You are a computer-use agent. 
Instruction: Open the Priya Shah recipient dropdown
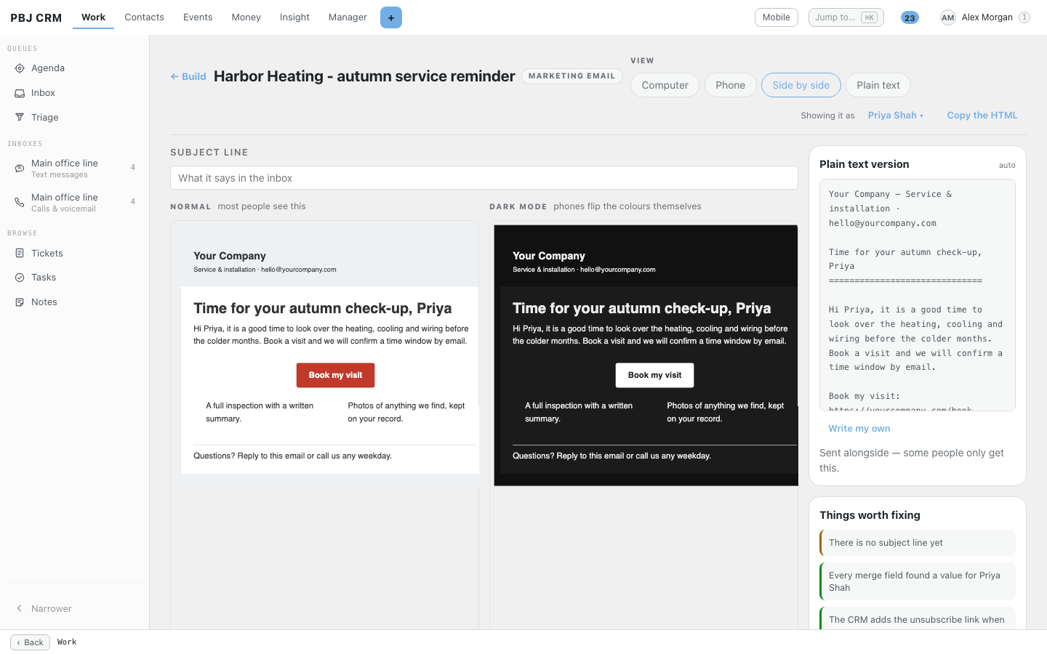click(x=896, y=116)
